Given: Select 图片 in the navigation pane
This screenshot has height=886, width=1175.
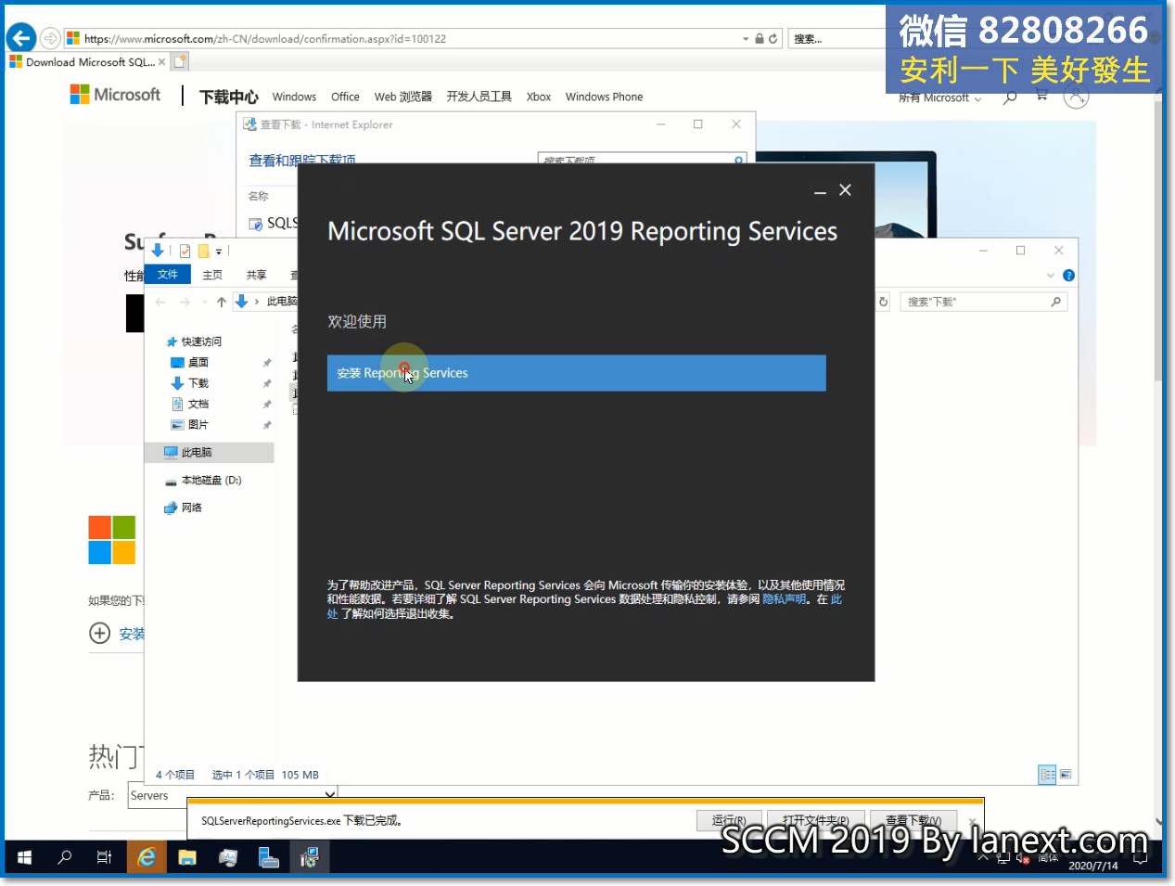Looking at the screenshot, I should (x=198, y=425).
